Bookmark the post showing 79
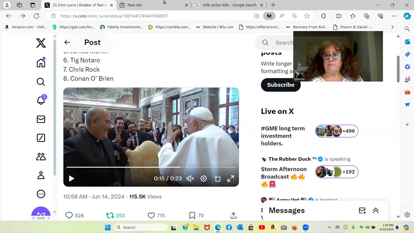 point(196,216)
